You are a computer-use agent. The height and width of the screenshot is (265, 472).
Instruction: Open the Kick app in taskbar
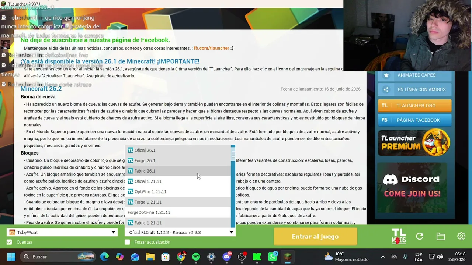(257, 257)
